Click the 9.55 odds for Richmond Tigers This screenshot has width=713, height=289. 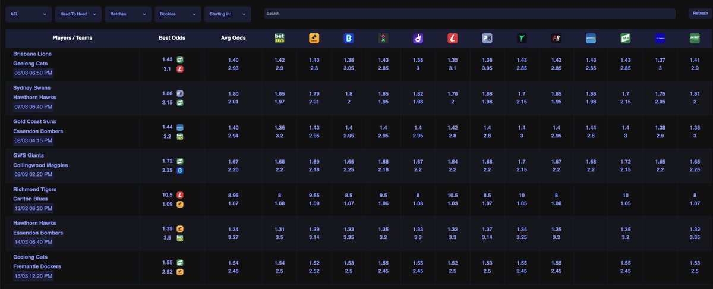click(x=314, y=195)
